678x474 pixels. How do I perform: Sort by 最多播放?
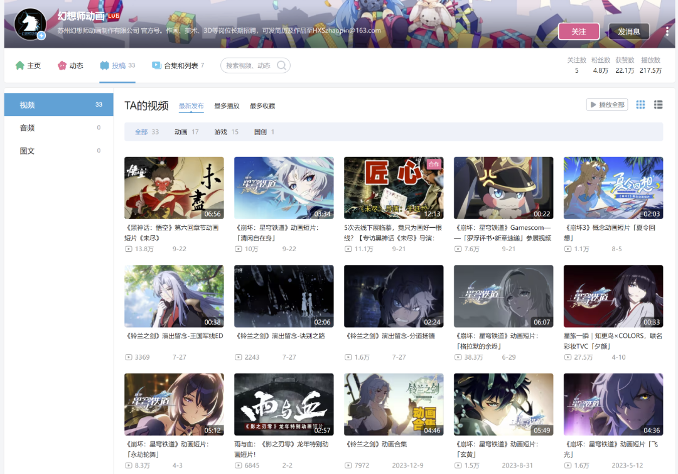tap(227, 106)
